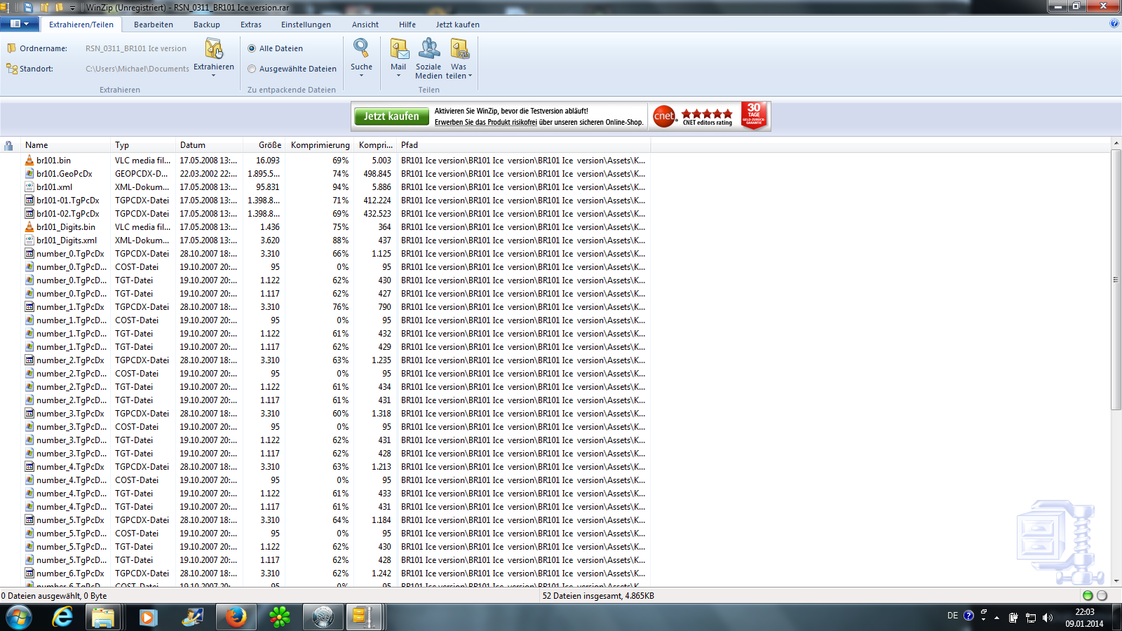The image size is (1122, 631).
Task: Open the taskbar clock showing 22:03
Action: (x=1085, y=618)
